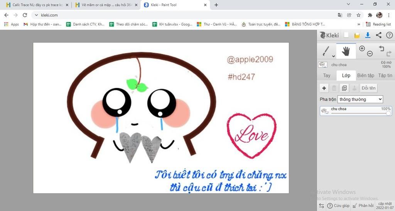Open the Chrome extensions puzzle icon
Viewport: 395px width, 211px height.
point(370,15)
